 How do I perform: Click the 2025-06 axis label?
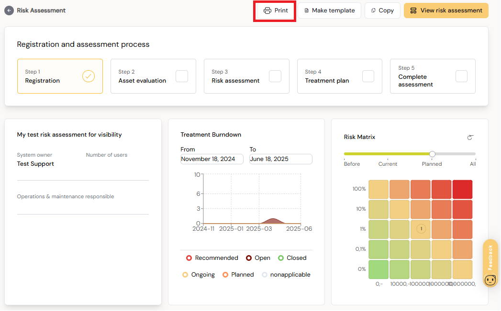coord(299,229)
